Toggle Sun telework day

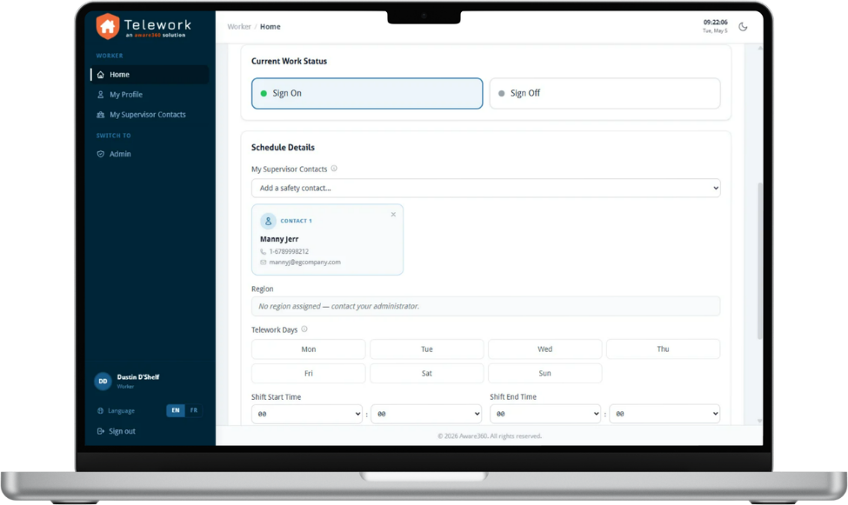point(545,374)
